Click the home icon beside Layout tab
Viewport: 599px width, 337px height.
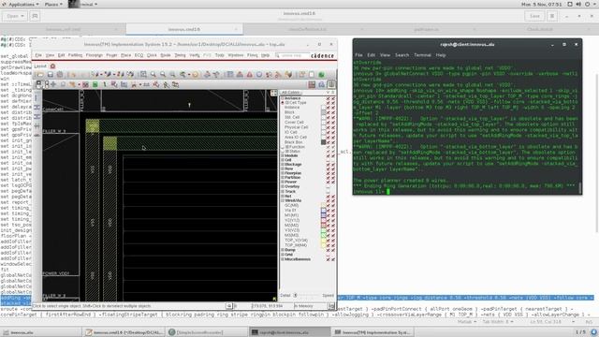point(52,66)
